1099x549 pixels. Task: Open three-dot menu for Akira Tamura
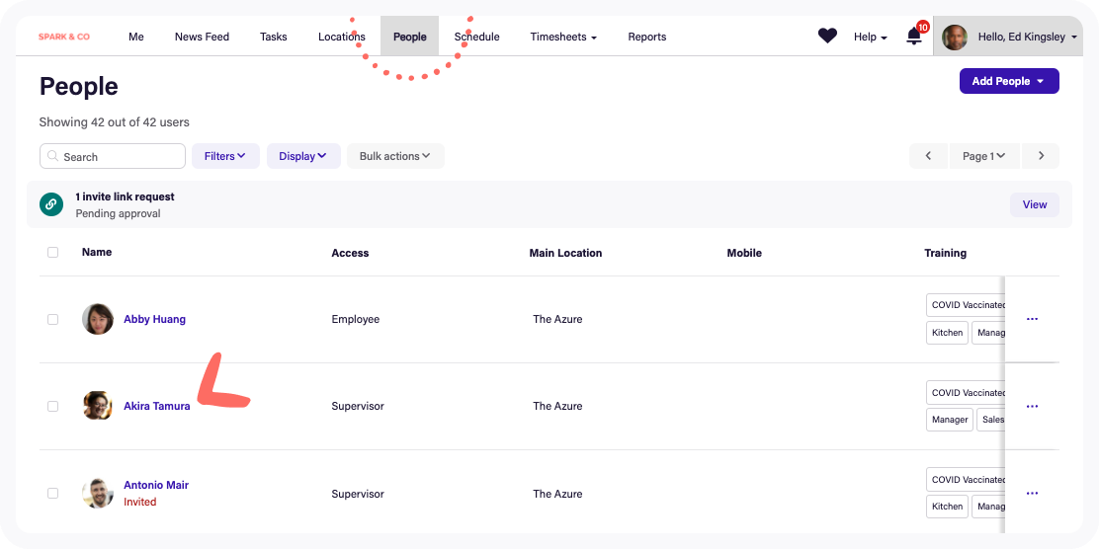1032,406
